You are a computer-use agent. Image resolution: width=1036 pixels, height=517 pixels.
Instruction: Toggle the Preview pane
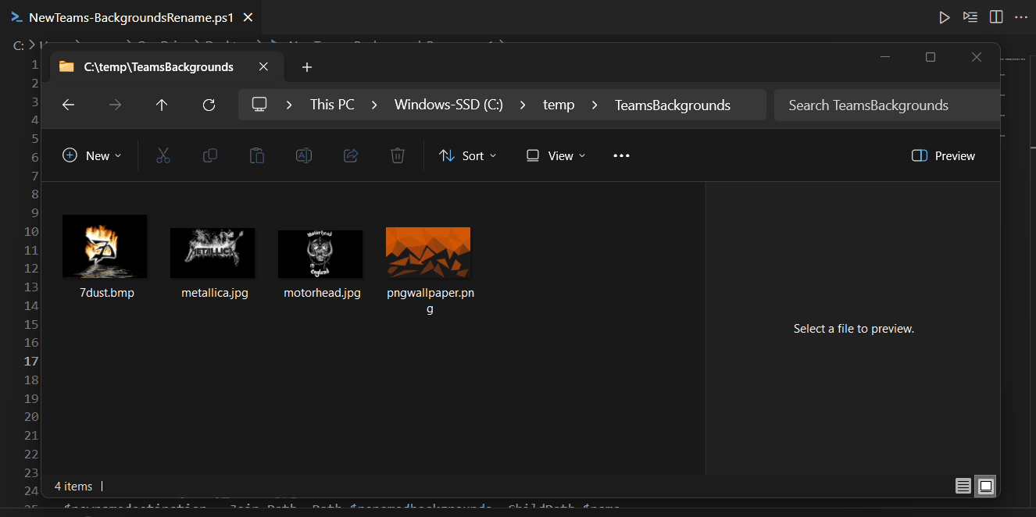point(943,155)
